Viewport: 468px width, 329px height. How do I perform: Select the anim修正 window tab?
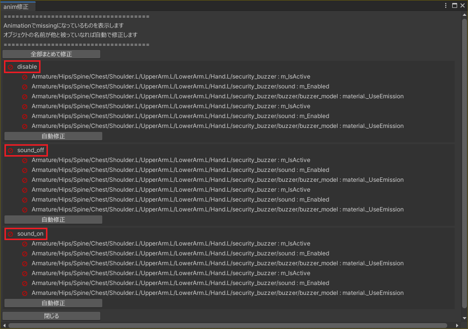pos(17,6)
